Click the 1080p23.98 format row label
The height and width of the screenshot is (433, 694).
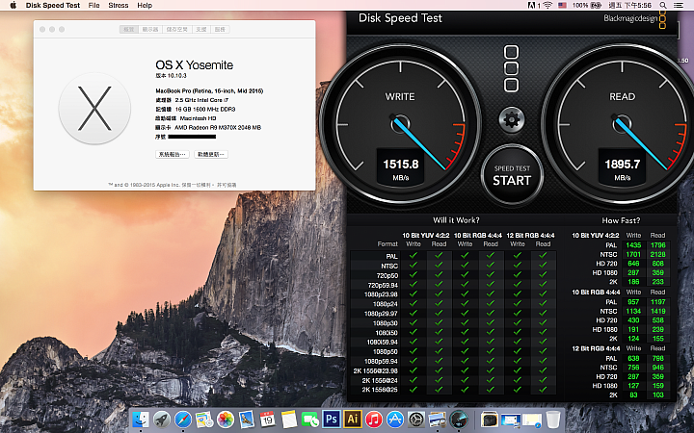pos(381,294)
